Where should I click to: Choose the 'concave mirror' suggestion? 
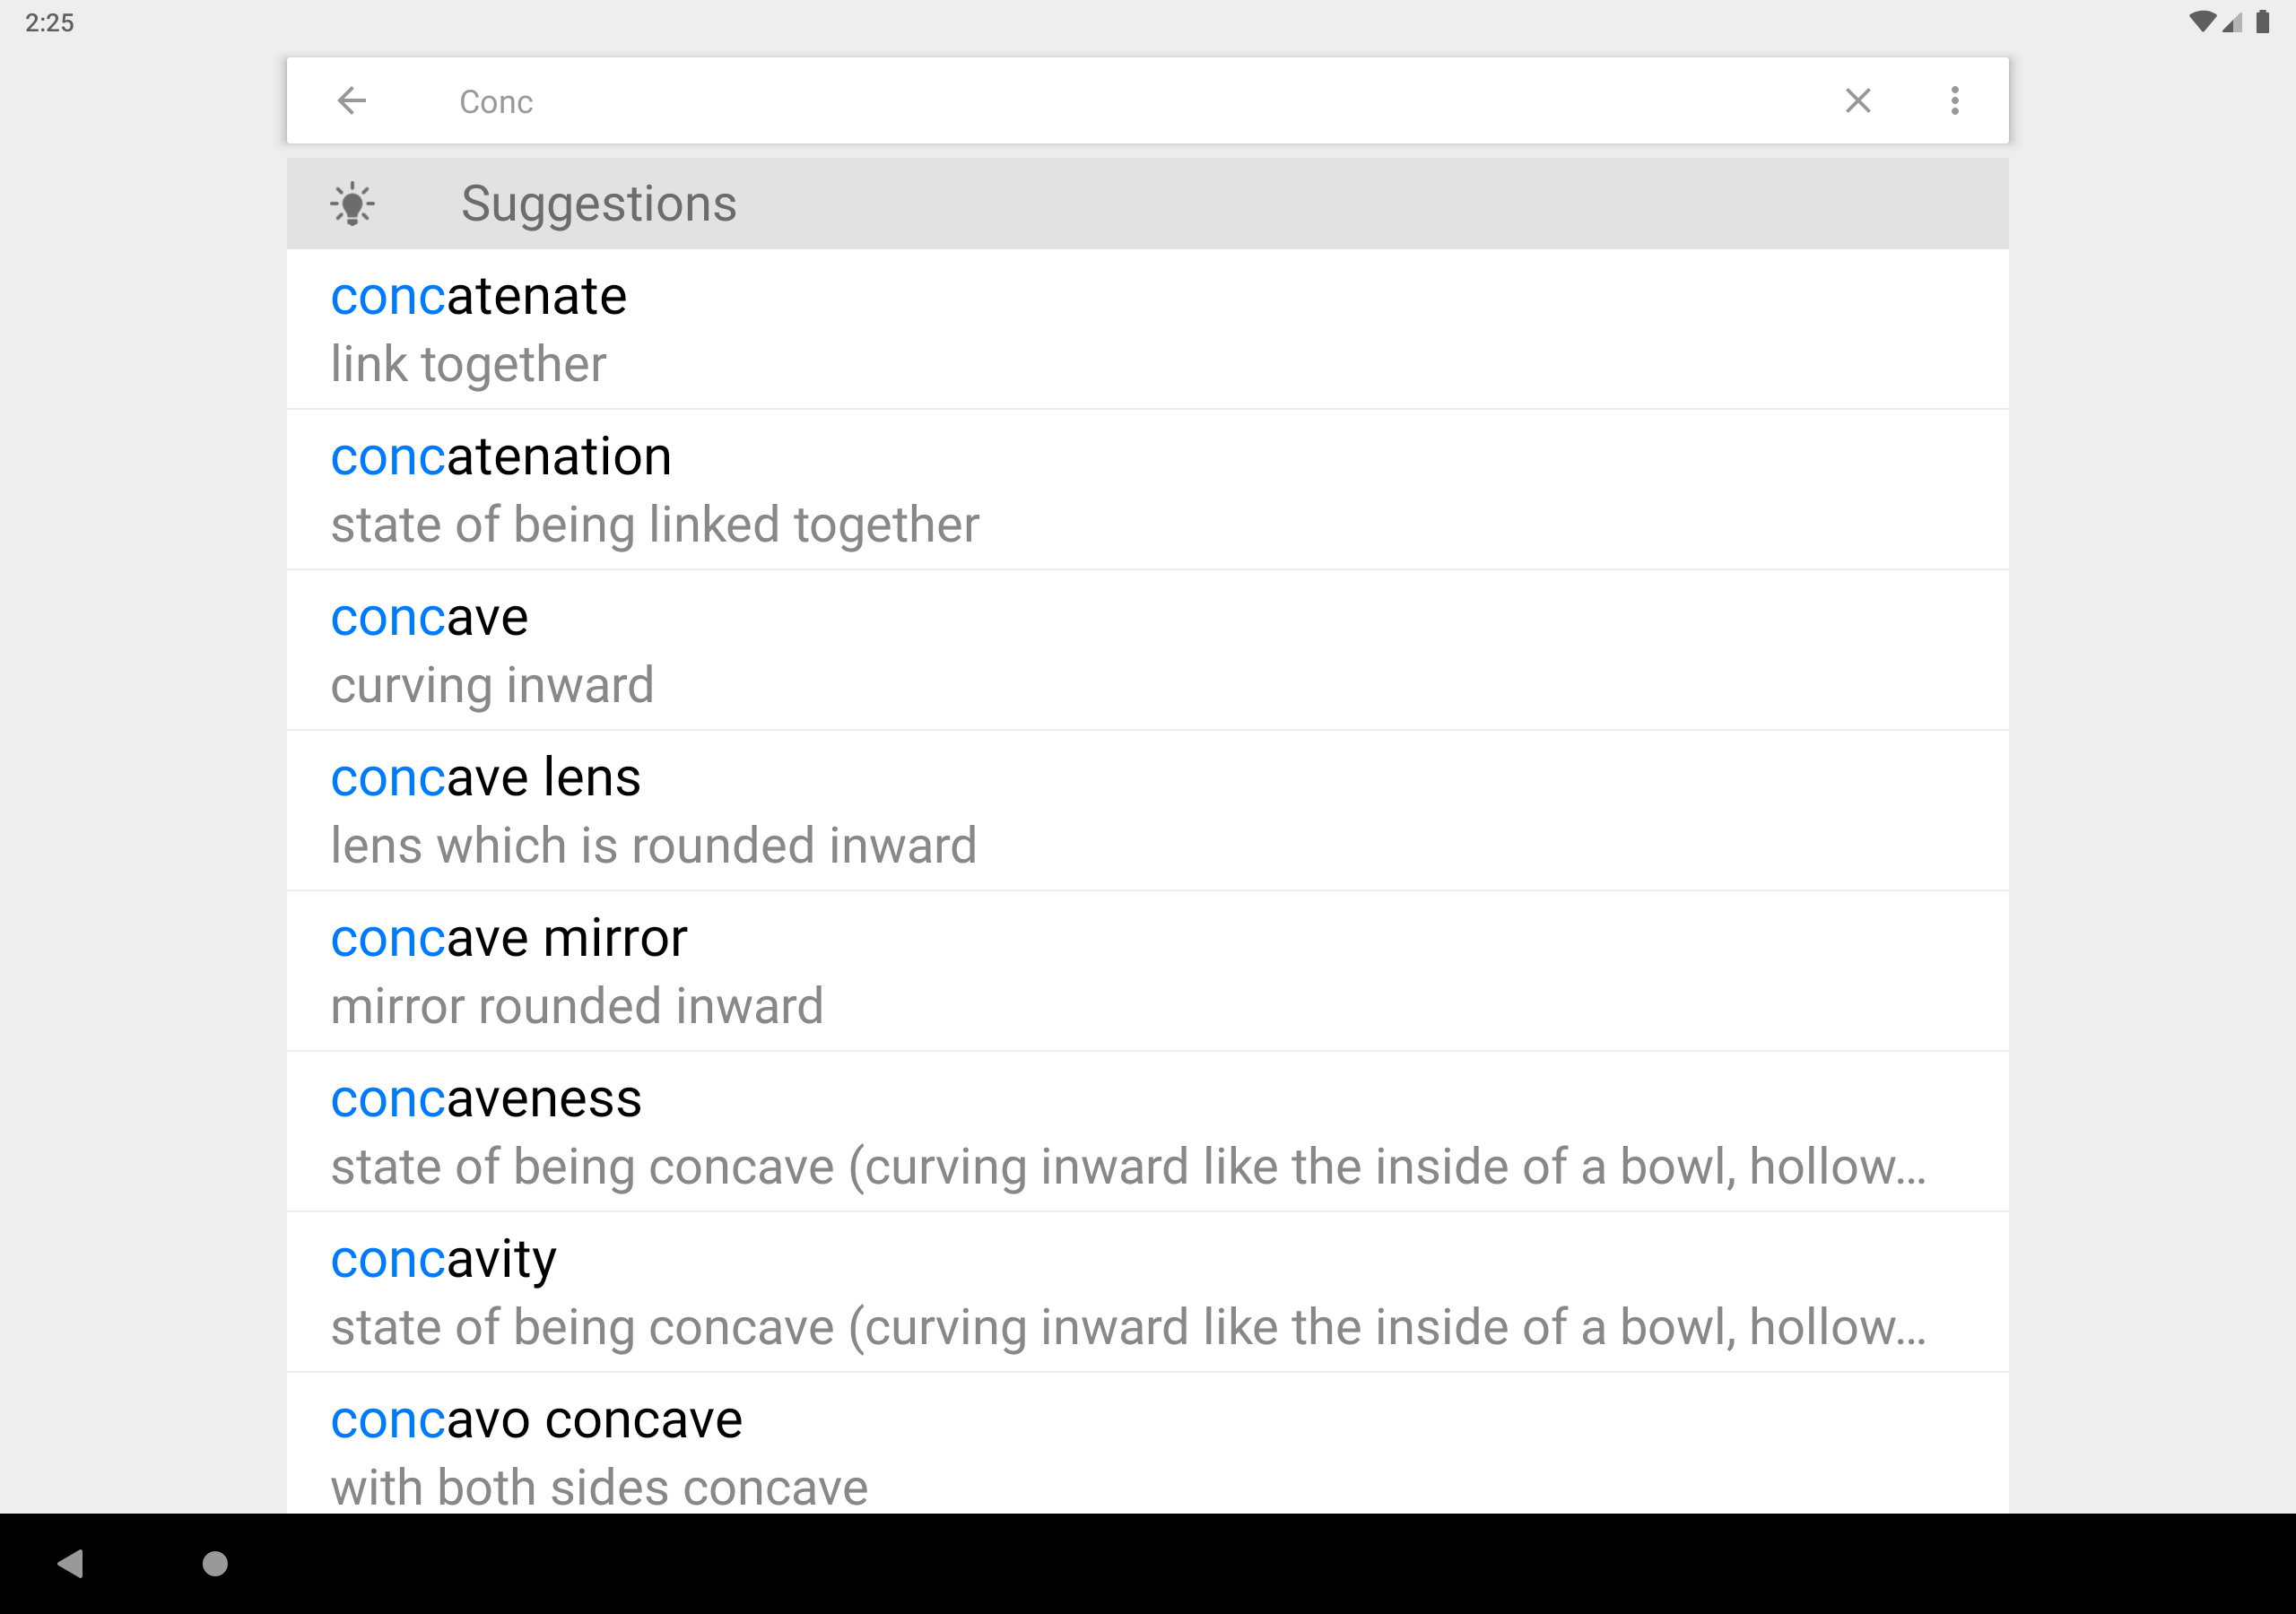click(1147, 971)
